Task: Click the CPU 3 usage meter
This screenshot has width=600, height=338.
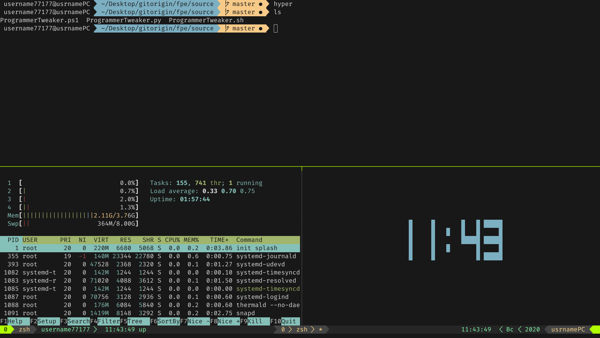Action: pos(73,199)
